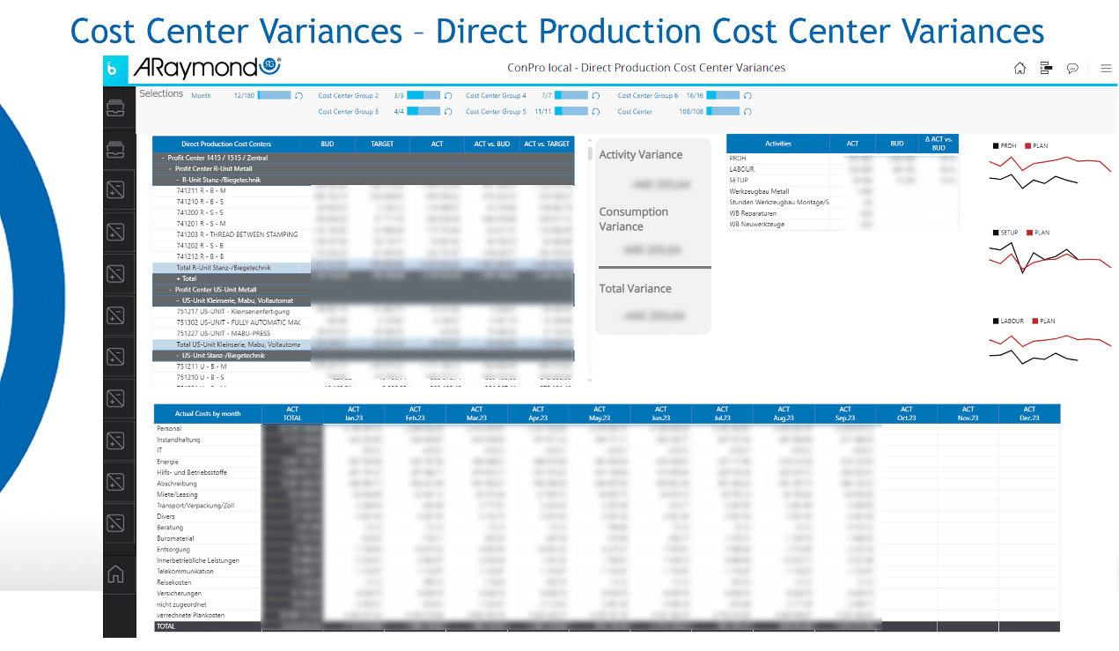Click the Δ ACT vs. BUD column header
This screenshot has height=651, width=1119.
point(939,144)
